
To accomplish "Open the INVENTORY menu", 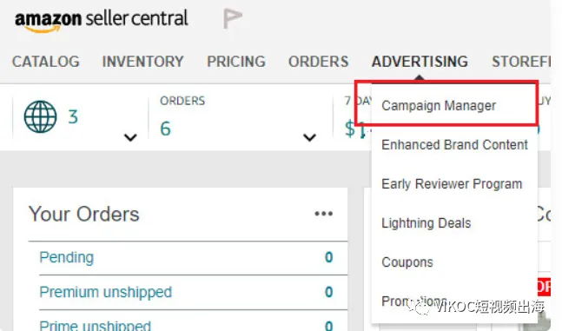I will click(x=143, y=62).
